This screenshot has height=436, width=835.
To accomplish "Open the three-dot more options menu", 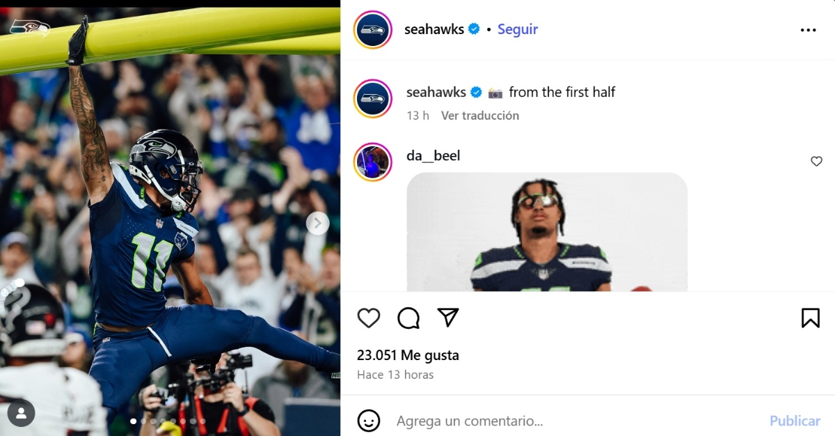I will coord(808,30).
